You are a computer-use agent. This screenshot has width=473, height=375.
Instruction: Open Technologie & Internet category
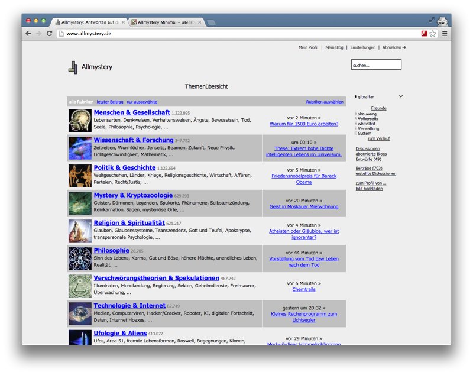click(129, 306)
